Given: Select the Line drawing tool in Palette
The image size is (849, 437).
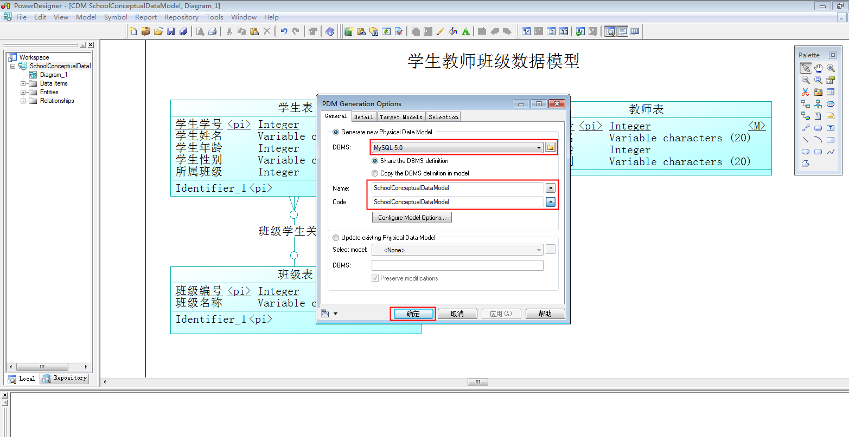Looking at the screenshot, I should coord(806,140).
